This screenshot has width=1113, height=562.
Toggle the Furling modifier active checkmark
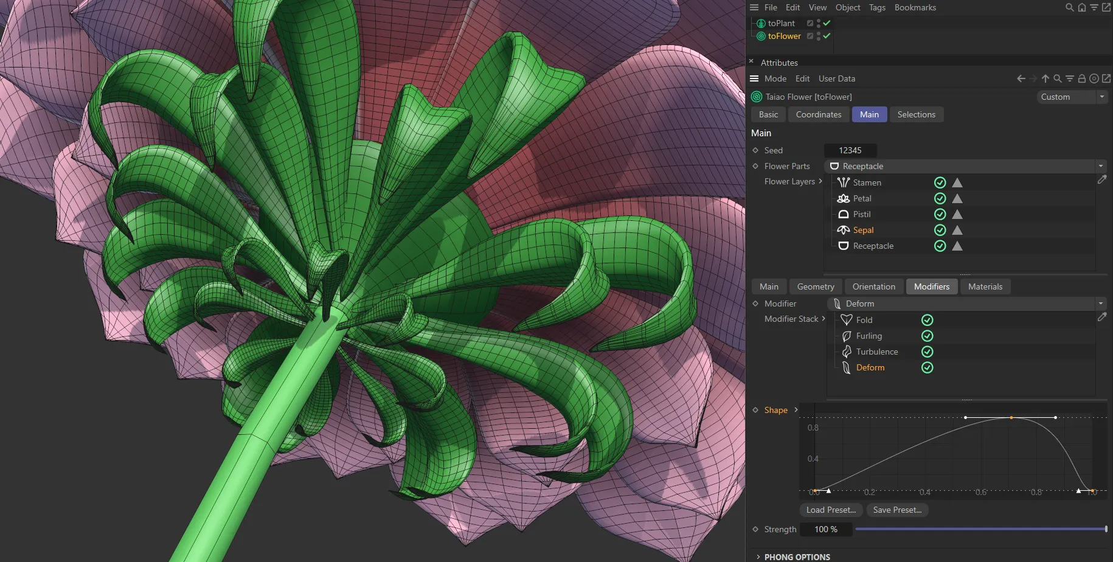point(927,336)
